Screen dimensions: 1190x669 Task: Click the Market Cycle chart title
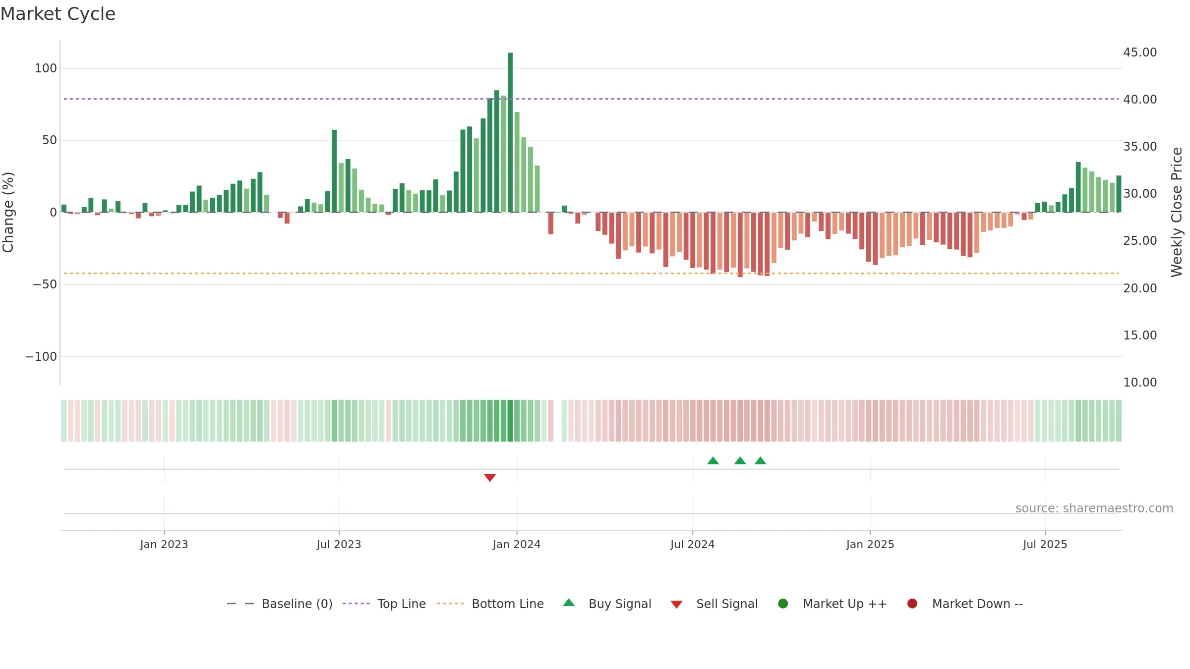click(x=58, y=14)
